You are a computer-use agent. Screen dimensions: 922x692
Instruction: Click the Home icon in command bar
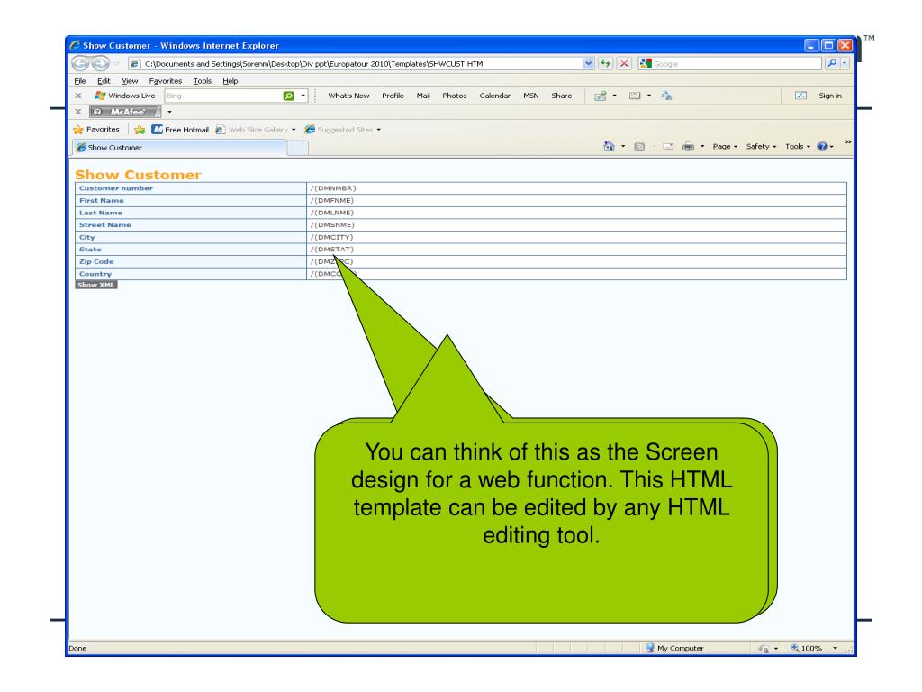609,147
